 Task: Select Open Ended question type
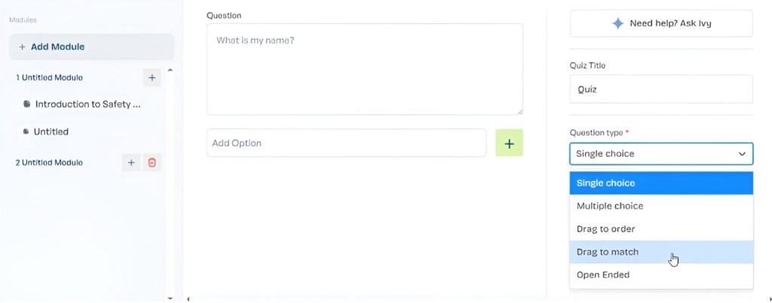click(660, 275)
